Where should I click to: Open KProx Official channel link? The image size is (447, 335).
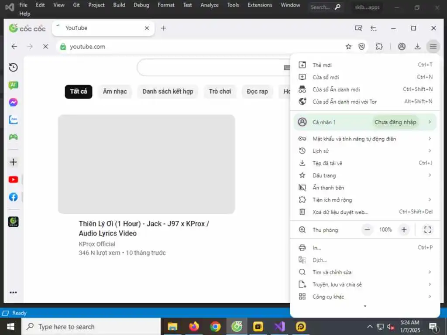[x=97, y=244]
